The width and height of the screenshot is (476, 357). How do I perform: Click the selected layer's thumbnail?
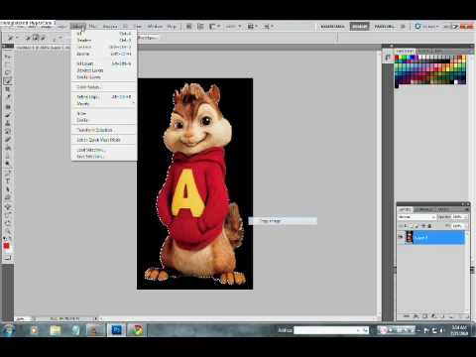(x=410, y=237)
